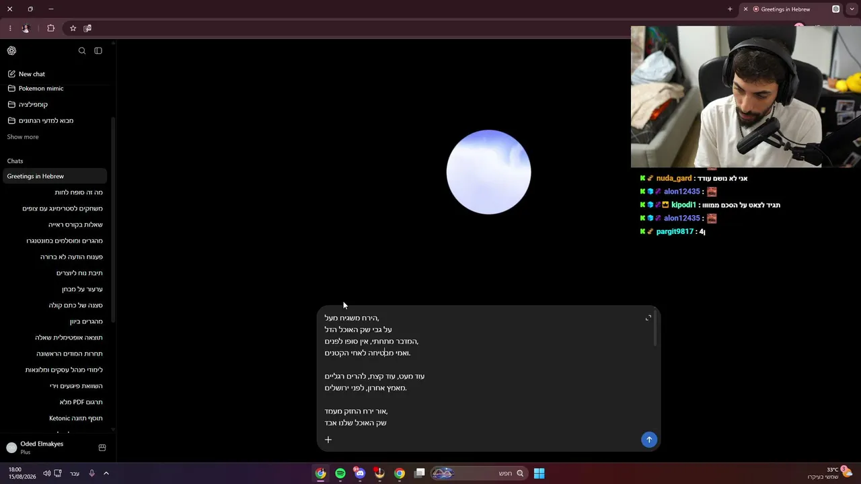Click the translate page icon in address bar
The image size is (861, 484).
pyautogui.click(x=87, y=28)
